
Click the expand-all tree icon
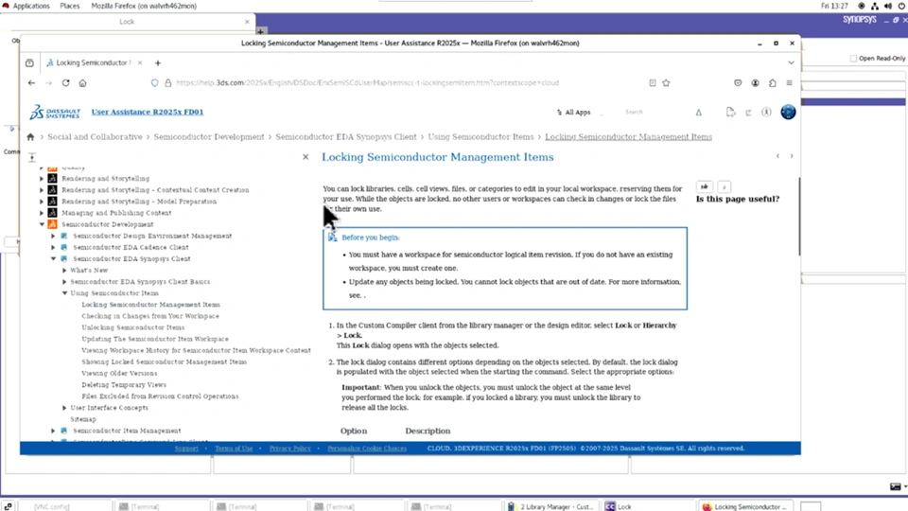32,157
